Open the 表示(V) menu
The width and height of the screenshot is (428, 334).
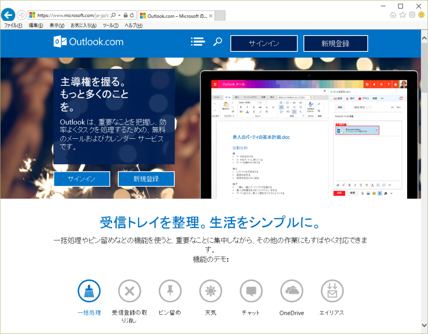click(57, 25)
